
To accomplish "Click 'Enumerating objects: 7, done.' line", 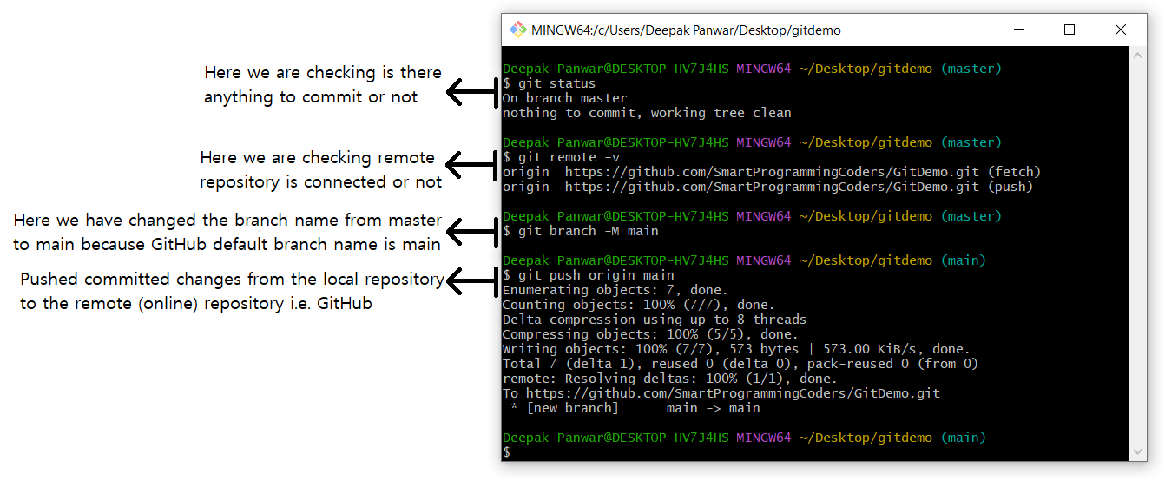I will 615,290.
